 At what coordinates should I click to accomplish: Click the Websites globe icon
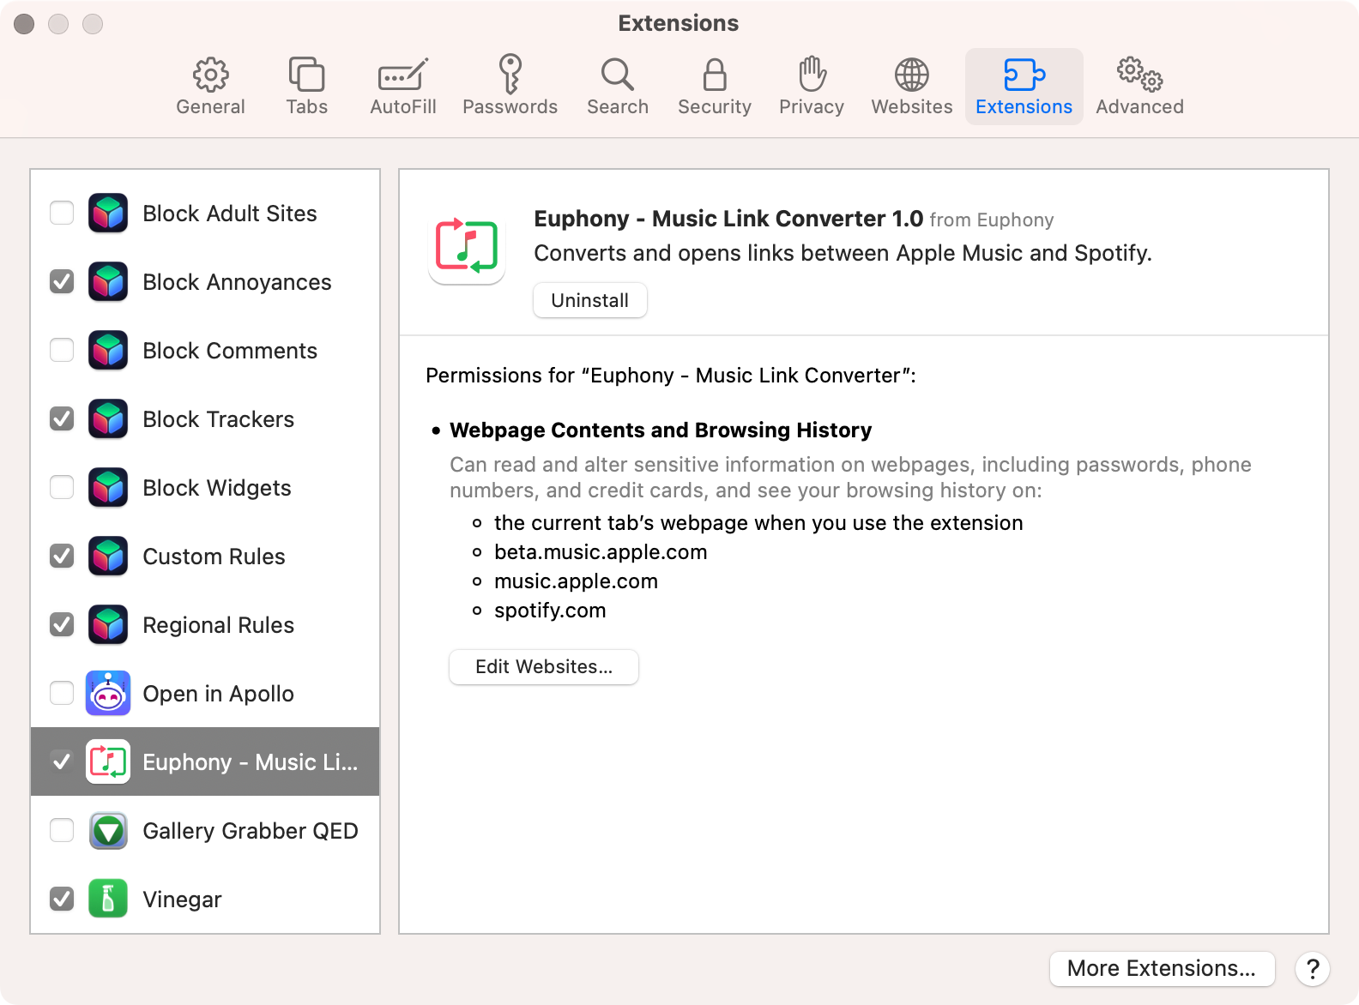click(x=911, y=75)
